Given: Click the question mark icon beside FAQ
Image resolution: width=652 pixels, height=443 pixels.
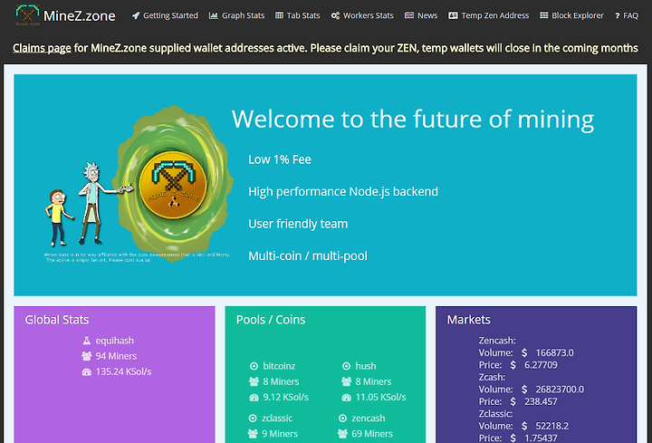Looking at the screenshot, I should (617, 15).
